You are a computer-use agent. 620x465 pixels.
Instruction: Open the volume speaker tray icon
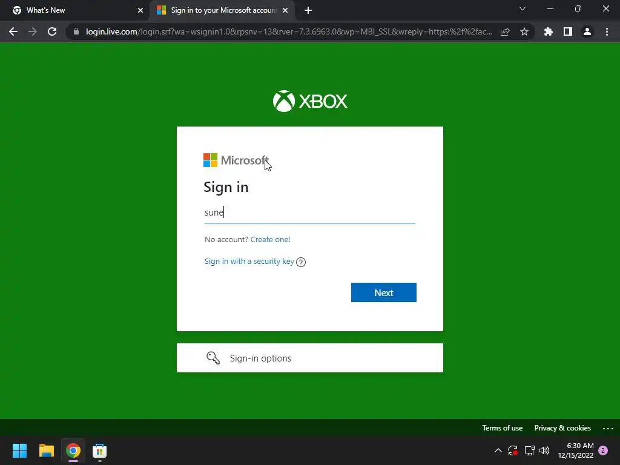click(x=544, y=450)
